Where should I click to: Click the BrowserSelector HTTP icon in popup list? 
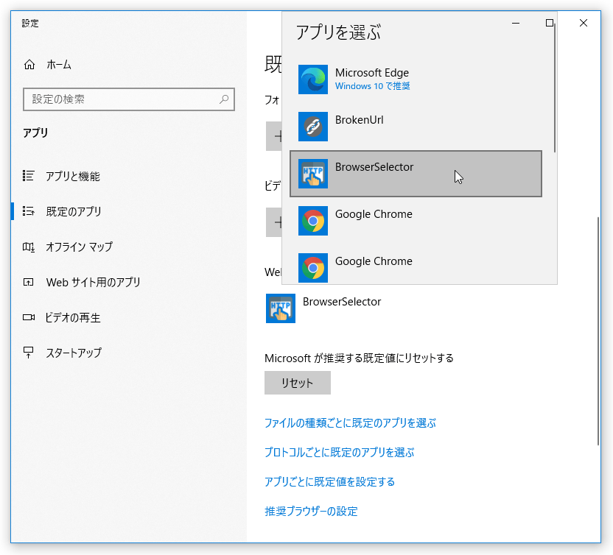click(312, 174)
